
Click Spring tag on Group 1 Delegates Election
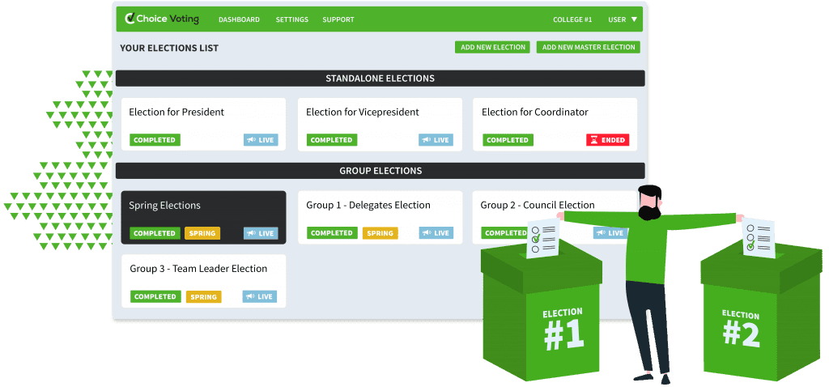380,233
